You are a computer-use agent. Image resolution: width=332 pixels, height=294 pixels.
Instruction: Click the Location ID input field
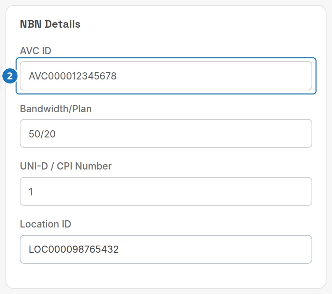(x=166, y=249)
